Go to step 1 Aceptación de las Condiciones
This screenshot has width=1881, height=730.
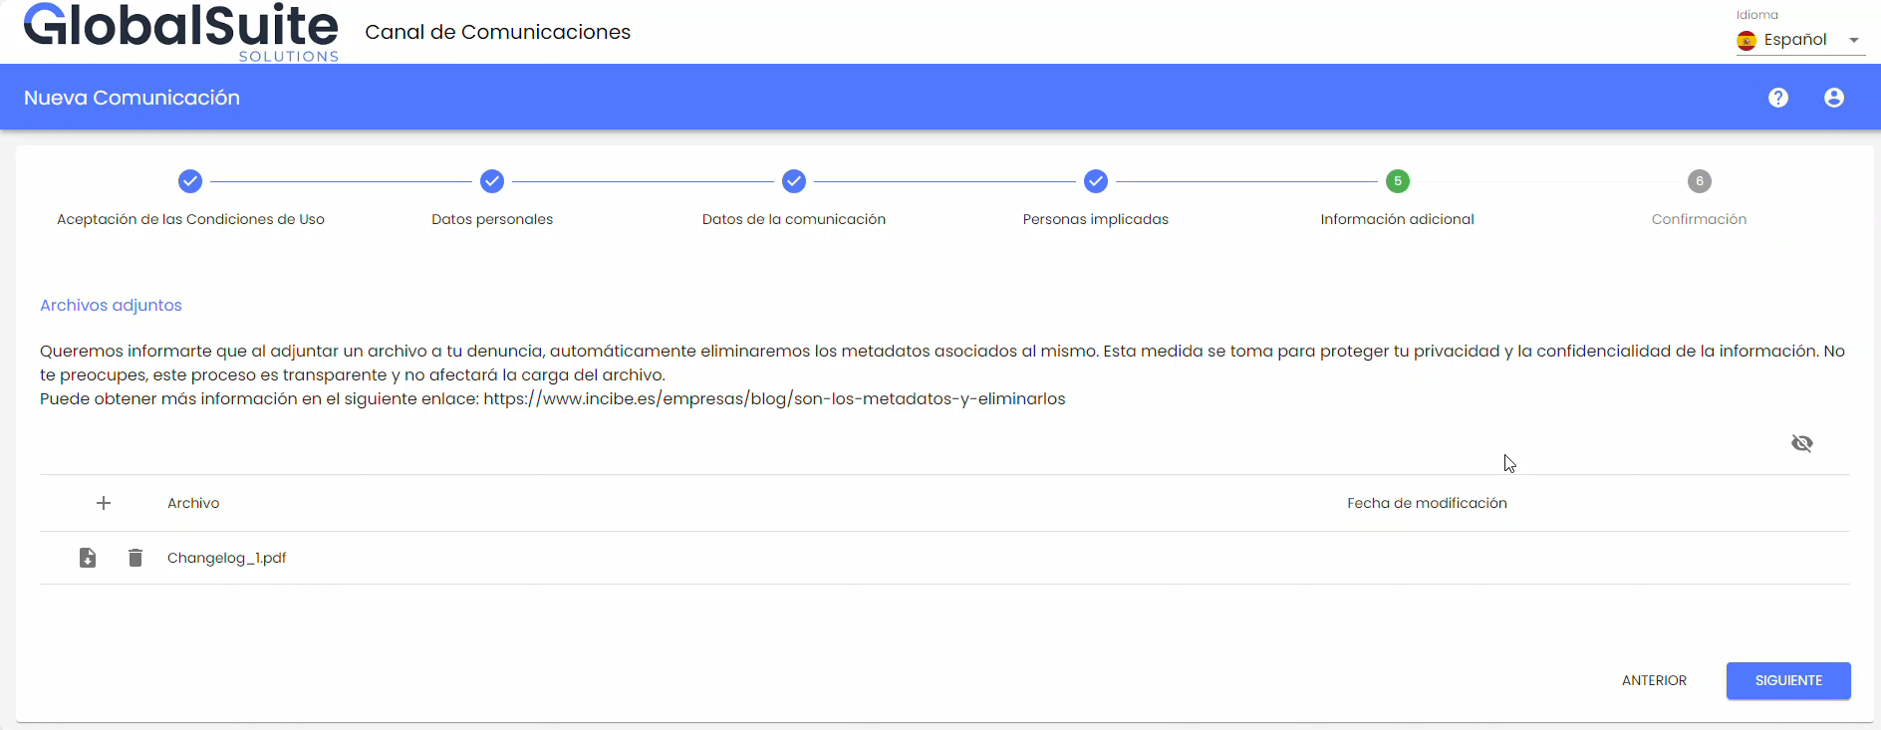coord(190,181)
